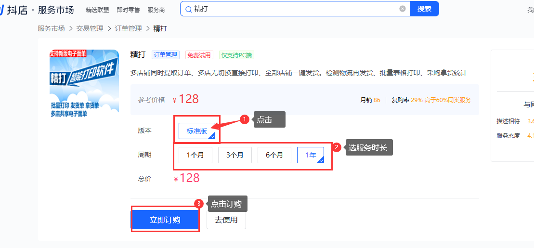Screen dimensions: 534x248
Task: Go to 订单管理 breadcrumb link
Action: pos(128,28)
